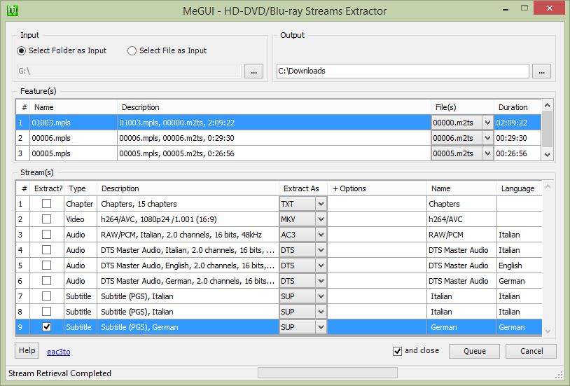Click the Language column header
Viewport: 570px width, 386px height.
[x=519, y=188]
